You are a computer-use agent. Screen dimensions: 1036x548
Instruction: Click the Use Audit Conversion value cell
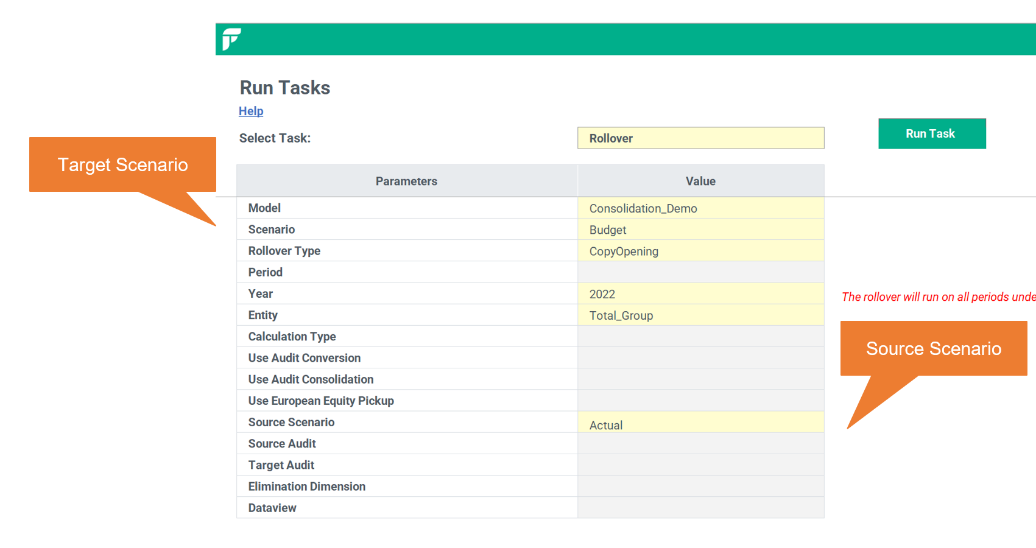click(700, 357)
